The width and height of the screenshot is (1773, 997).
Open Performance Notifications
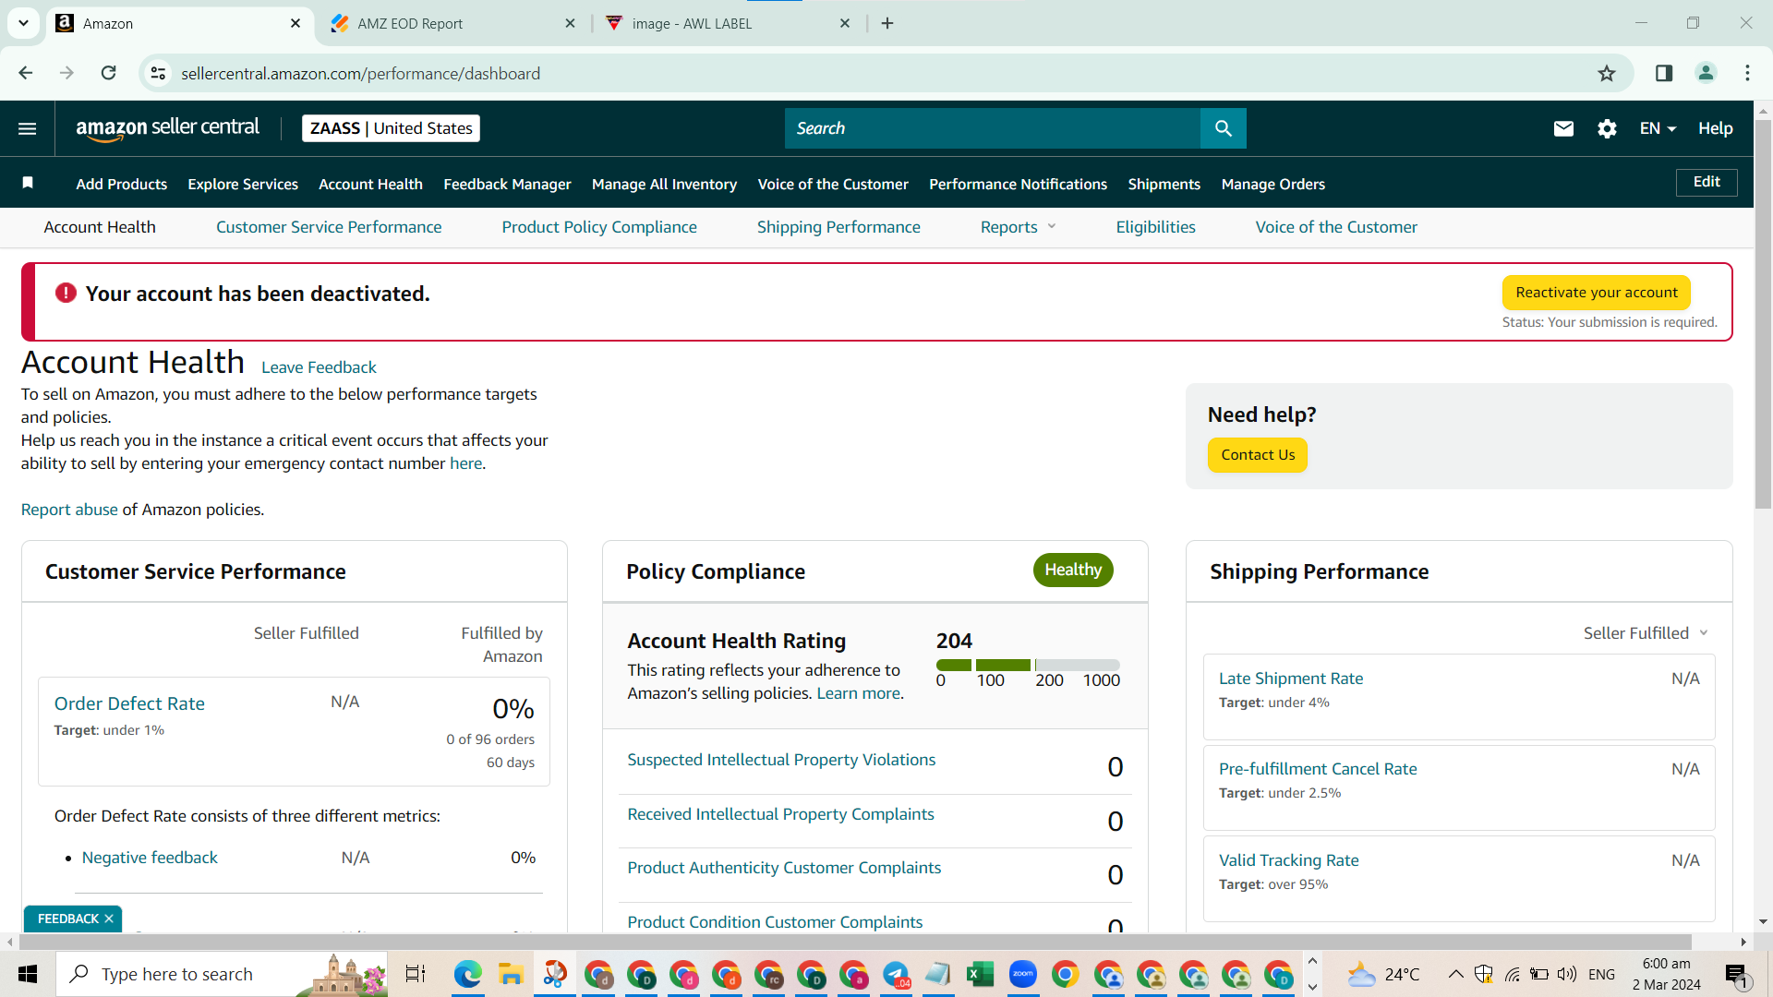tap(1018, 184)
